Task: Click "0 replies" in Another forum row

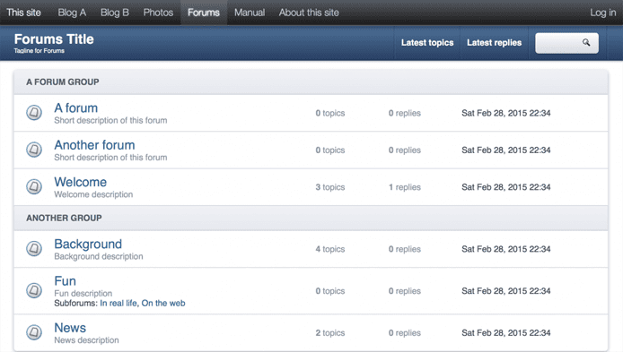Action: click(x=405, y=150)
